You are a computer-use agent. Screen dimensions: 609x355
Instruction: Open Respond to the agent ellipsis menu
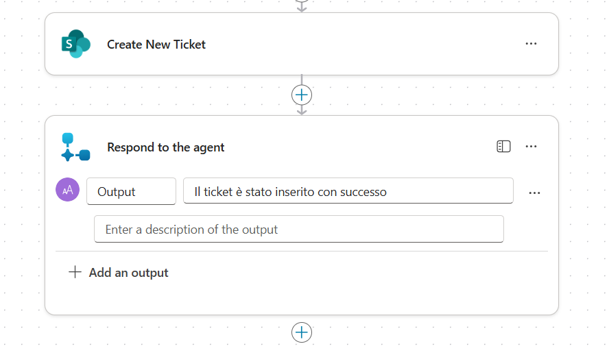531,147
